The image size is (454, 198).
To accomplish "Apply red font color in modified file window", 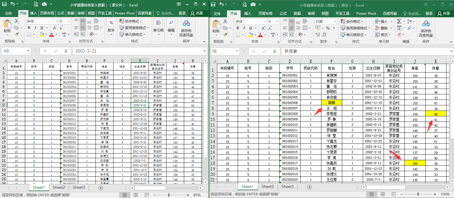I will pos(260,35).
